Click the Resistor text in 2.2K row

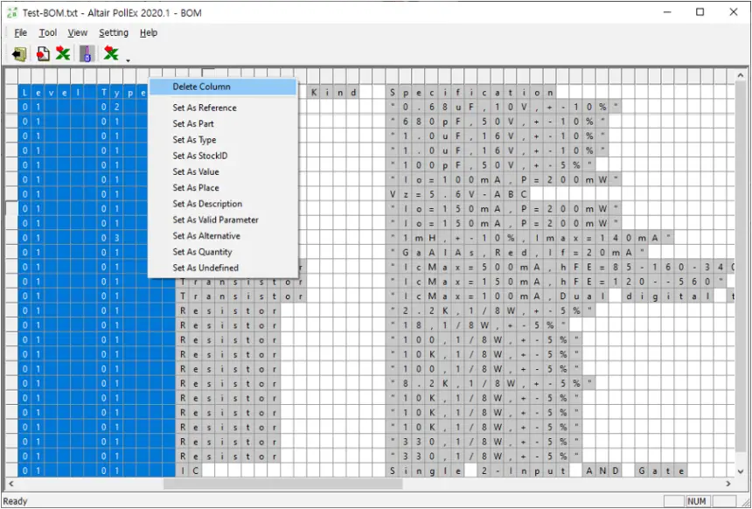click(228, 310)
